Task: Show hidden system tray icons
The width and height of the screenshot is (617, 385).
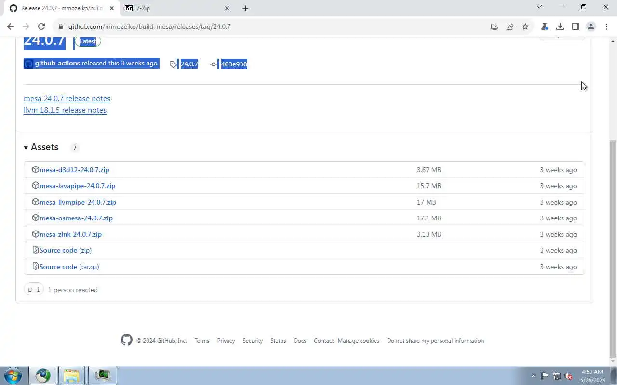Action: 533,376
